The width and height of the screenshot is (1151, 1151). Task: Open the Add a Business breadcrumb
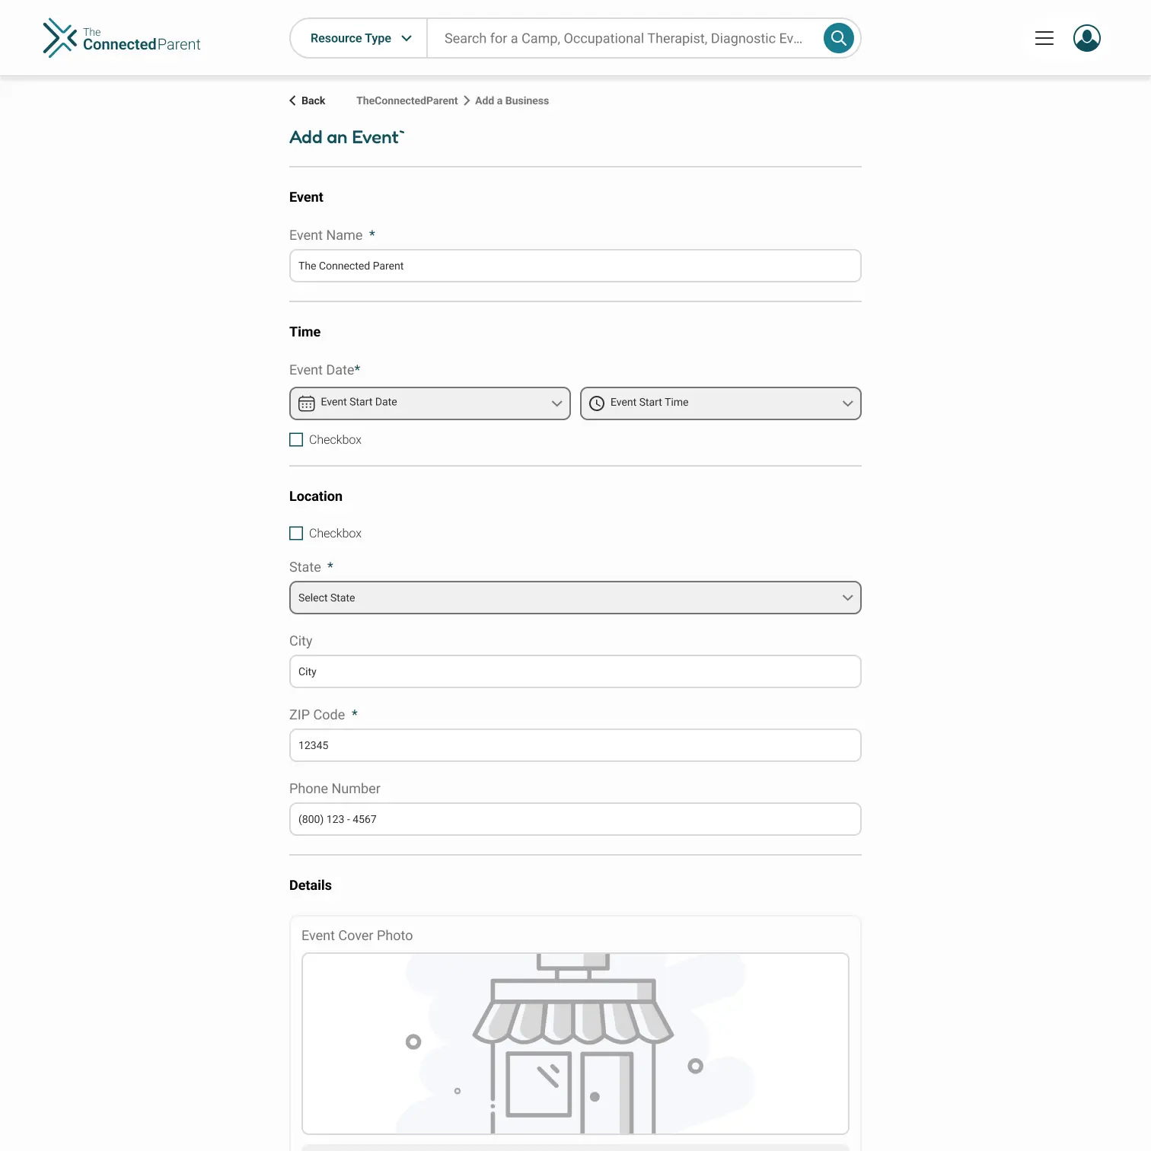click(512, 100)
